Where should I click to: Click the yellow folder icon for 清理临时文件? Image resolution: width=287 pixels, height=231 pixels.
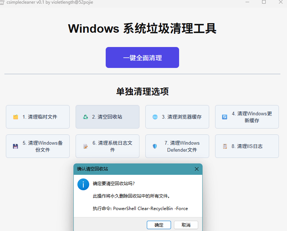[15, 117]
